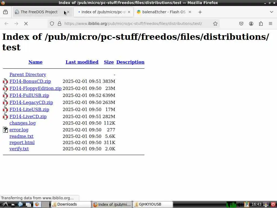Click the FD14-LegacyCD.zip archive icon
Viewport: 277px width, 208px height.
pyautogui.click(x=5, y=102)
